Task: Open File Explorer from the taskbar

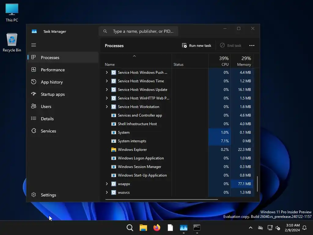Action: pyautogui.click(x=143, y=228)
